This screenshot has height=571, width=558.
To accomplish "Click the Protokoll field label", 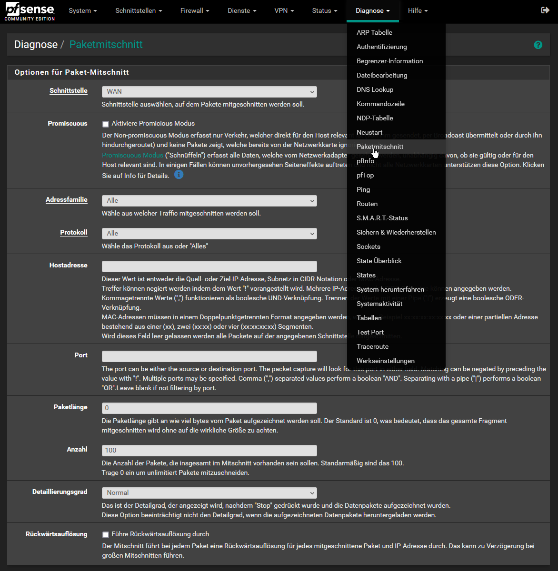I will [74, 232].
